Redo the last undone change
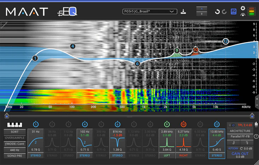Screen dimensions: 259x165 (x=224, y=12)
